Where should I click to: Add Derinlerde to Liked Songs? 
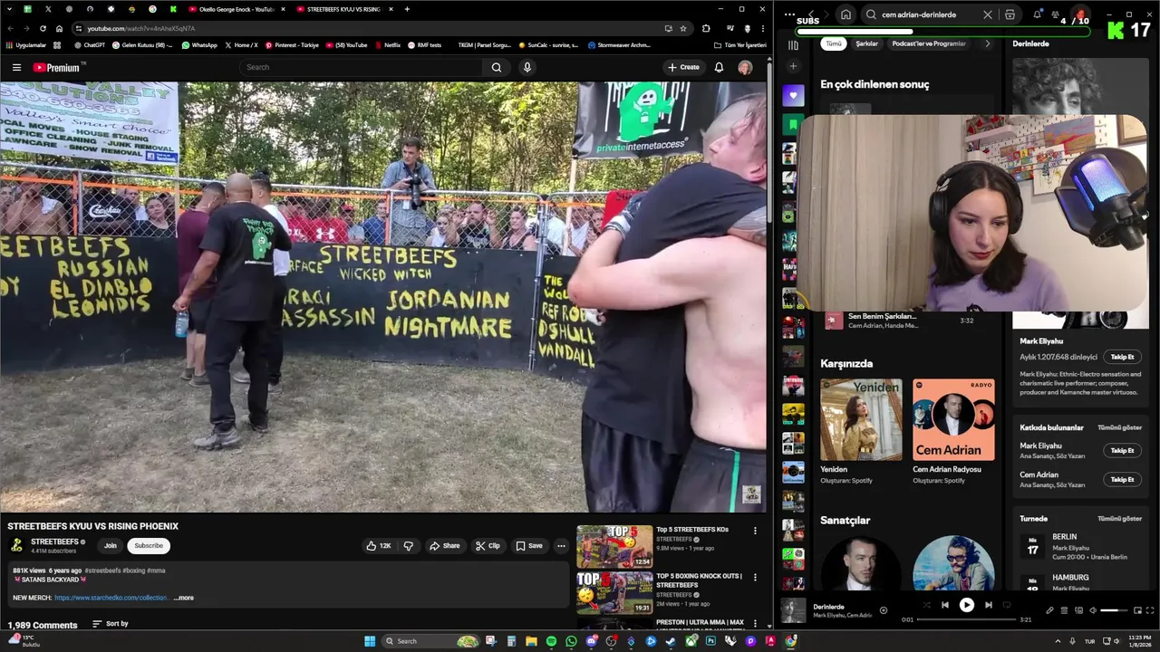tap(883, 610)
